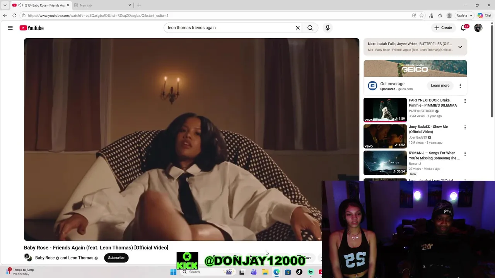
Task: Clear the search box with the X
Action: click(298, 28)
